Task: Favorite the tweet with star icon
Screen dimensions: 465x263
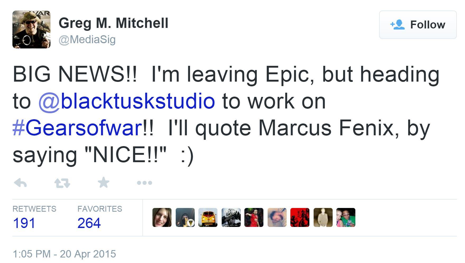Action: (x=104, y=182)
